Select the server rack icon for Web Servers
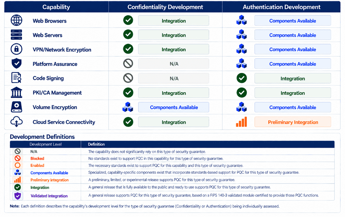The image size is (345, 217). [x=16, y=35]
